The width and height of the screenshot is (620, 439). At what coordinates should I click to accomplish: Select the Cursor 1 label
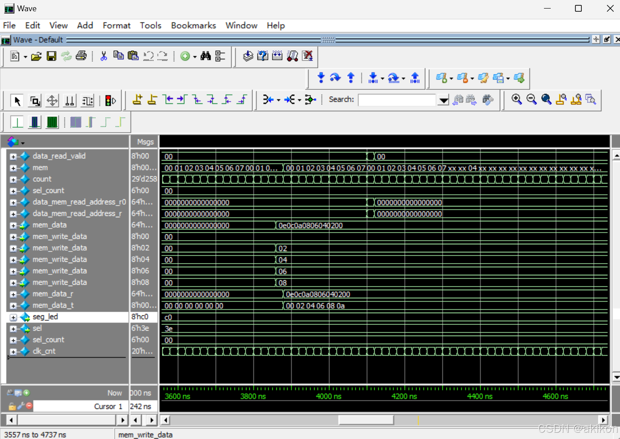tap(108, 406)
